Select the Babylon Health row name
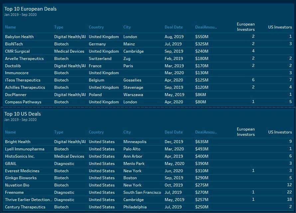 point(19,37)
